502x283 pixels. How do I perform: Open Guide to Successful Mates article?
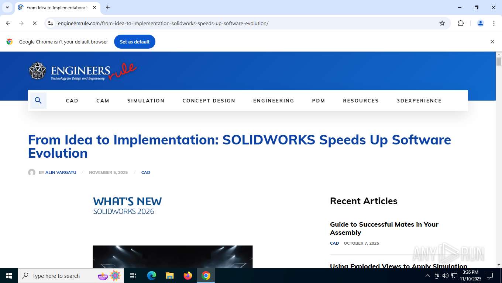384,228
